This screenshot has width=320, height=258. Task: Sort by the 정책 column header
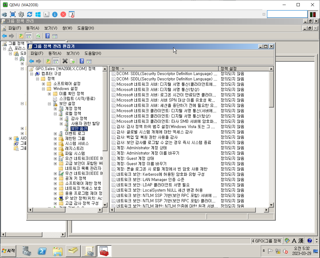164,69
